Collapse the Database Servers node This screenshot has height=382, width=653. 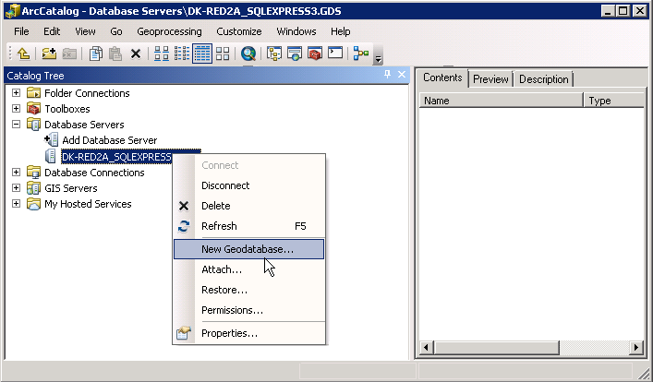pyautogui.click(x=16, y=124)
